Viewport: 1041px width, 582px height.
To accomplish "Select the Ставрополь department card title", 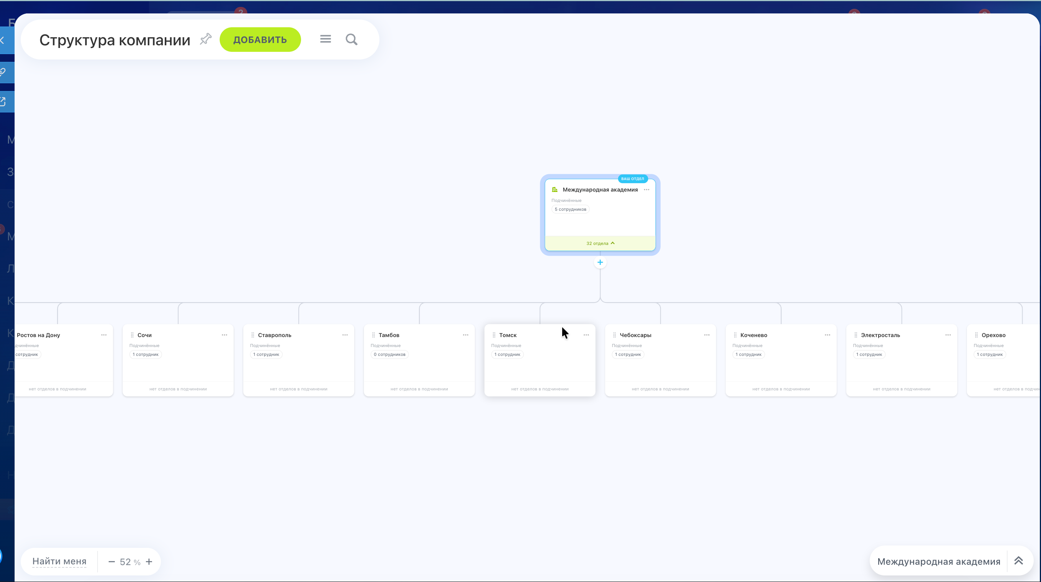I will point(275,335).
